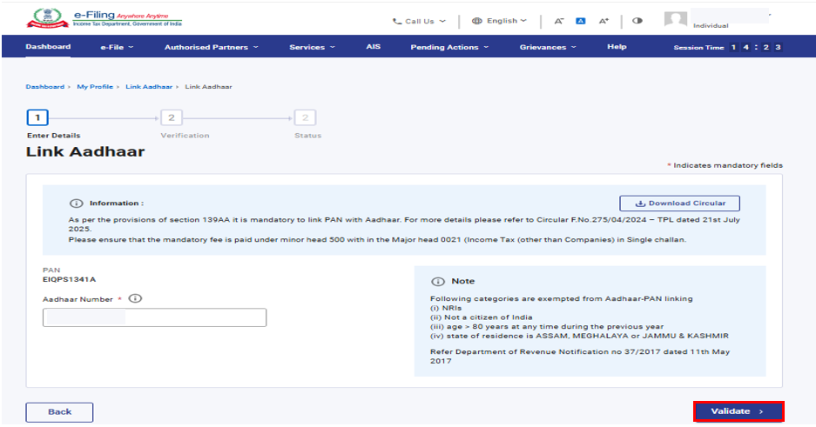
Task: Click the first Link Aadhaar breadcrumb link
Action: coord(149,87)
